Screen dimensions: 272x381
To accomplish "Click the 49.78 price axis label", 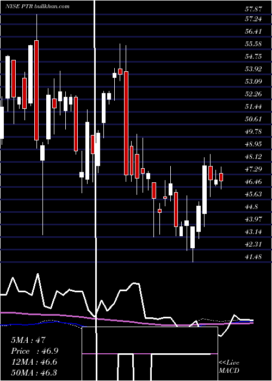I will click(254, 132).
